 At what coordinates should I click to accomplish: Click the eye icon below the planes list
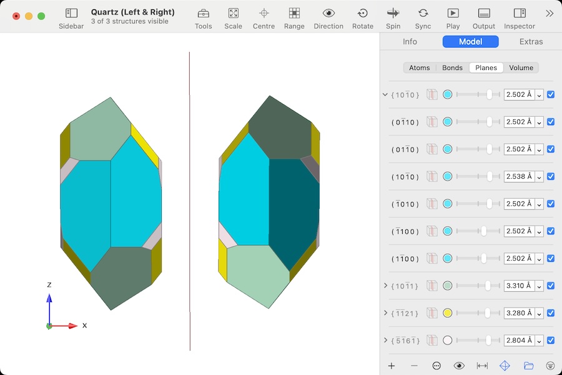(x=459, y=366)
